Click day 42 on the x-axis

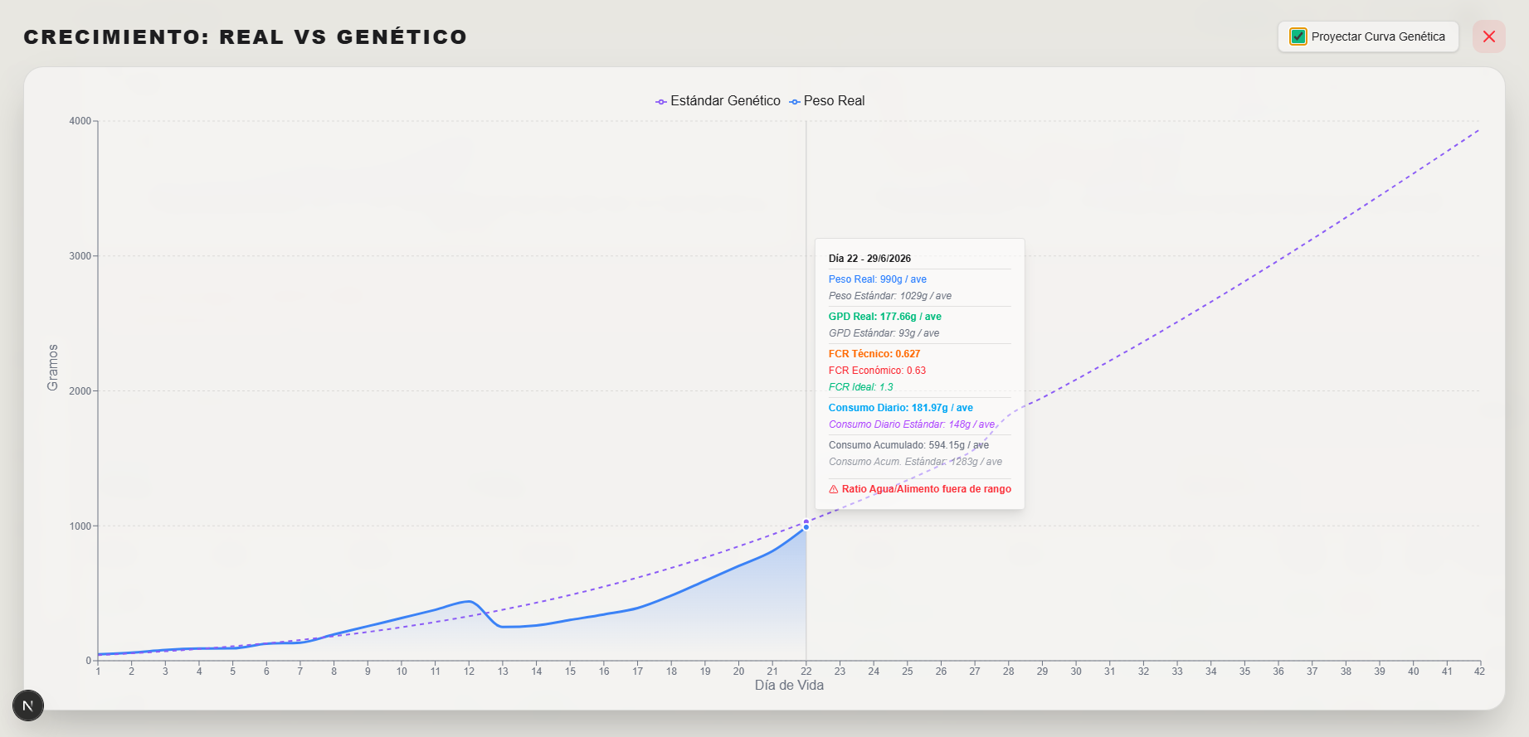pos(1479,672)
